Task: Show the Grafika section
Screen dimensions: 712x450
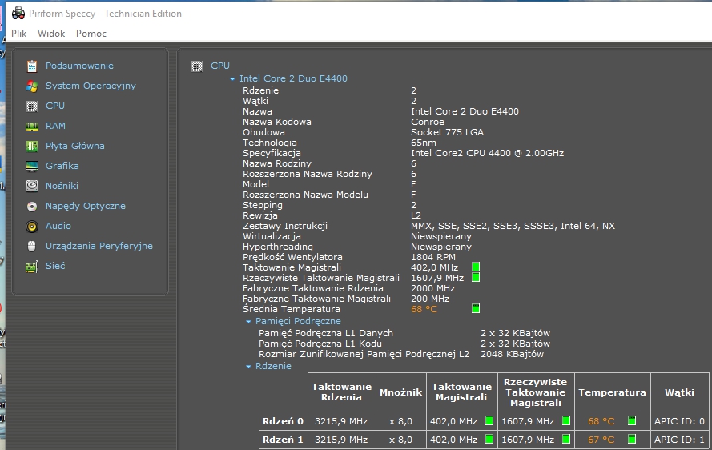Action: point(62,166)
